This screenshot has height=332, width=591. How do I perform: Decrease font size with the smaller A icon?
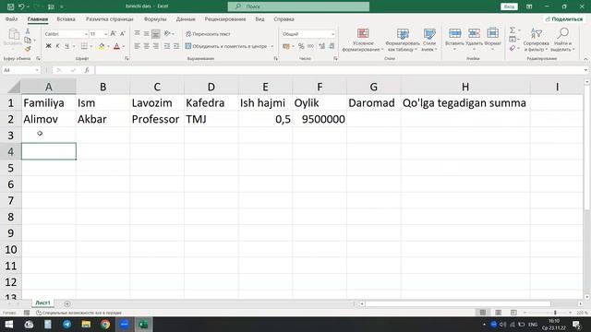click(122, 34)
